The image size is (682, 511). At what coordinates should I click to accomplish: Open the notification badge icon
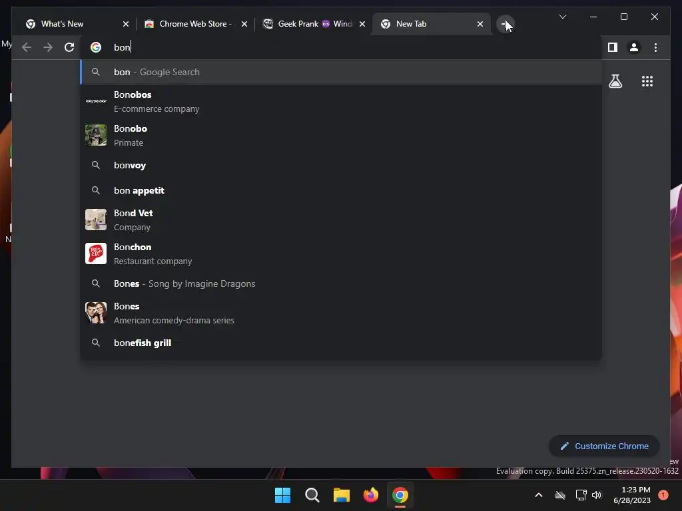[663, 495]
